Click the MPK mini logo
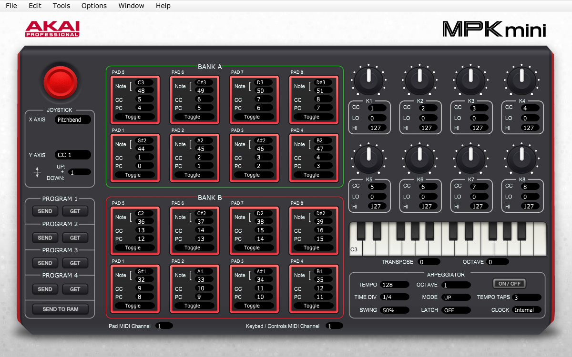This screenshot has width=572, height=357. point(494,29)
